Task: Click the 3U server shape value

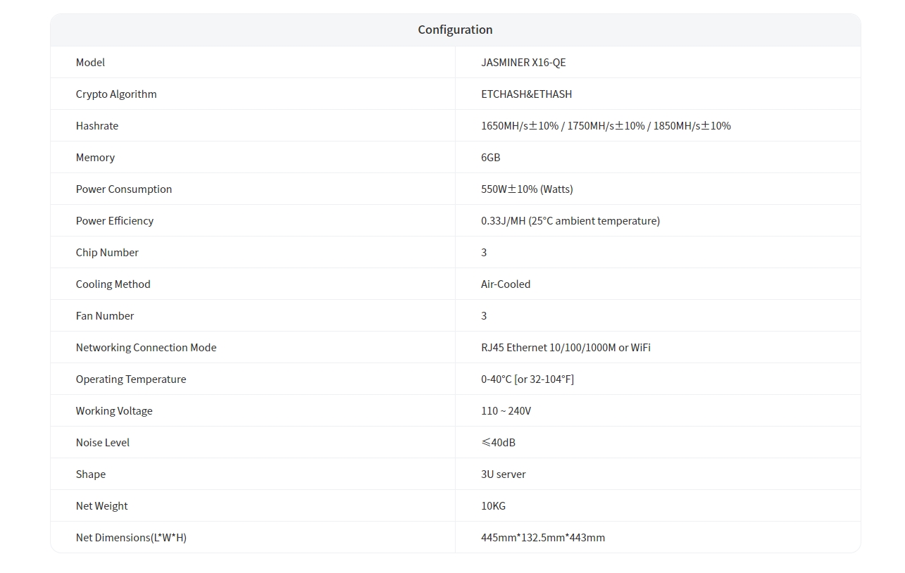Action: click(x=503, y=474)
